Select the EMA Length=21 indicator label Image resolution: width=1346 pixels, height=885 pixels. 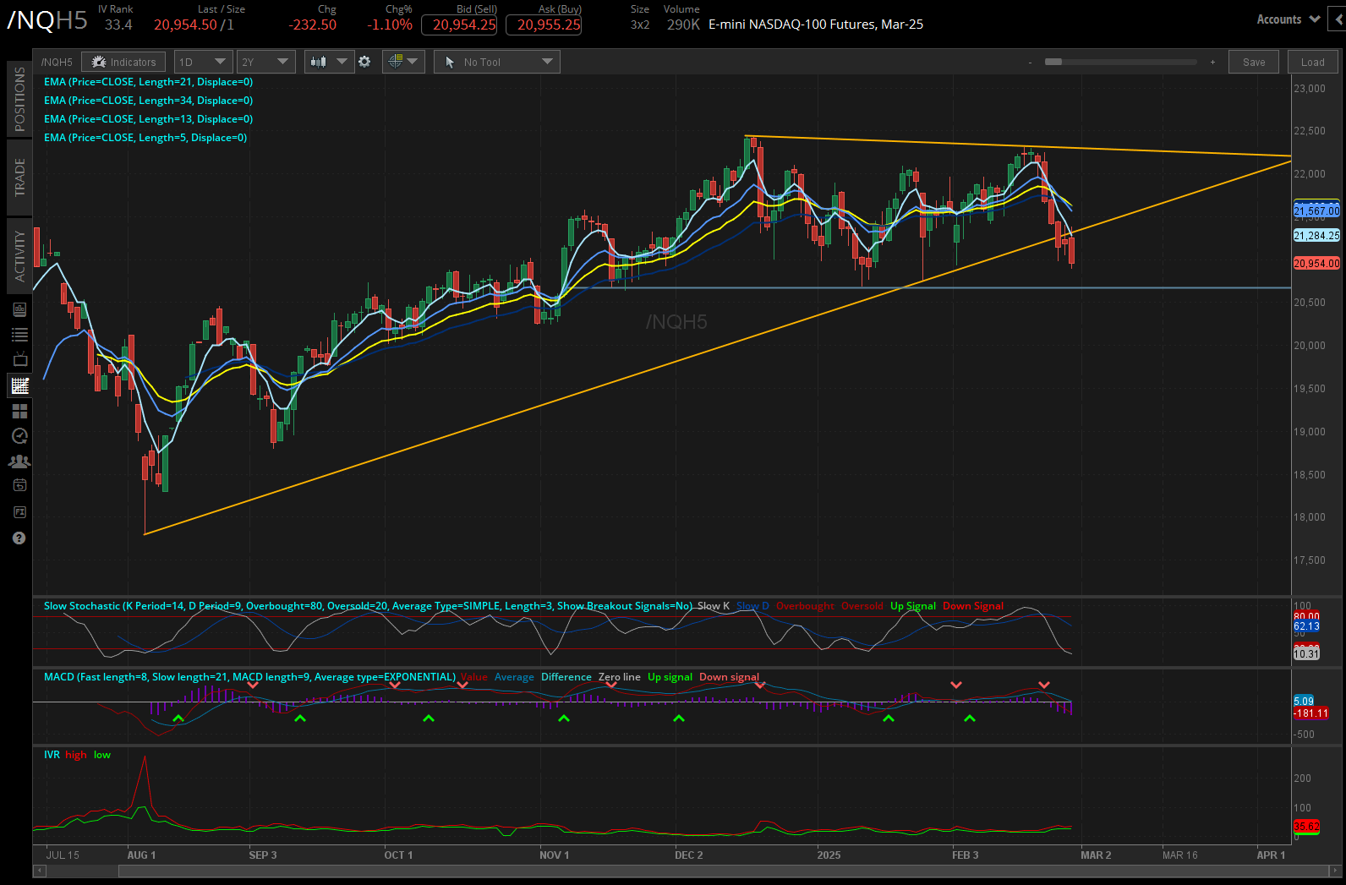click(x=148, y=82)
